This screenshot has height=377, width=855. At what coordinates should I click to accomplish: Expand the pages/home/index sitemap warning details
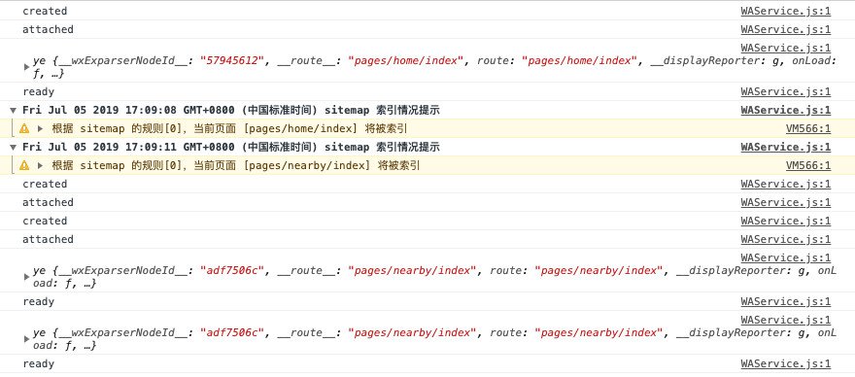click(x=41, y=129)
